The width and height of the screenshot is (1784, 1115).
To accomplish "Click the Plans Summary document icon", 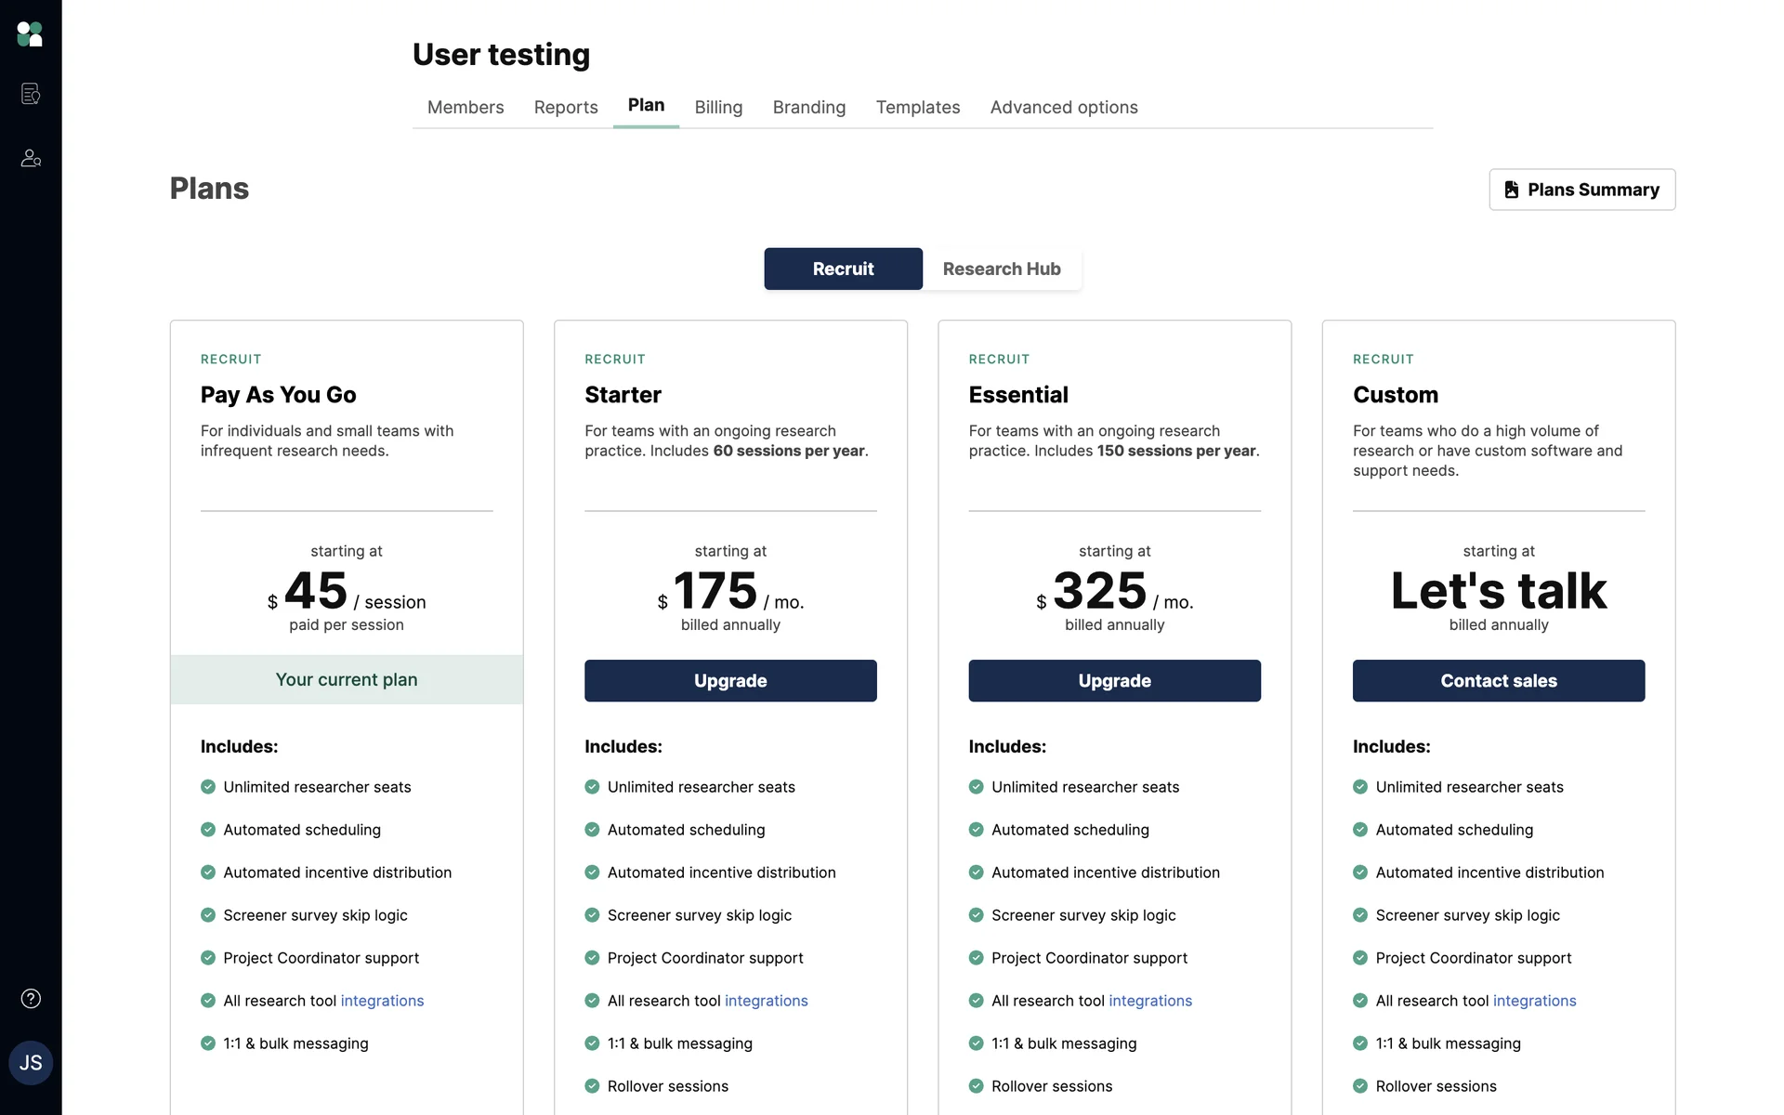I will click(x=1512, y=190).
